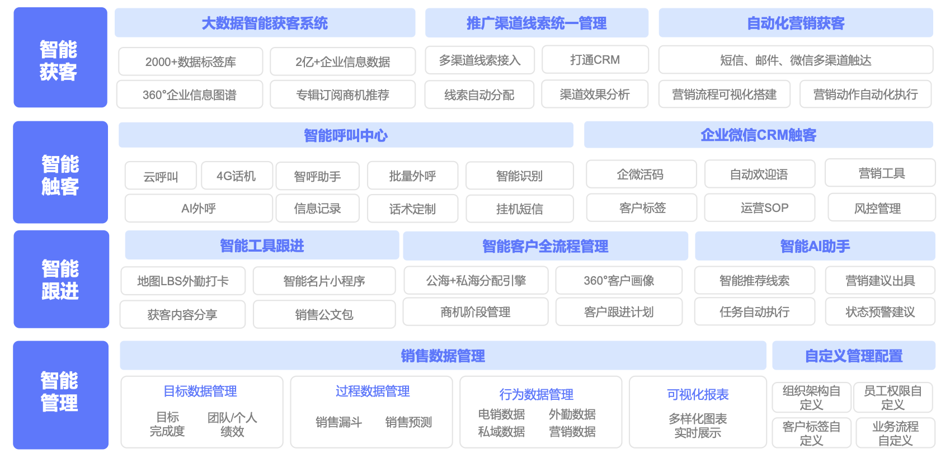This screenshot has height=458, width=950.
Task: Select the 企业微信CRM触客 section header
Action: [758, 135]
